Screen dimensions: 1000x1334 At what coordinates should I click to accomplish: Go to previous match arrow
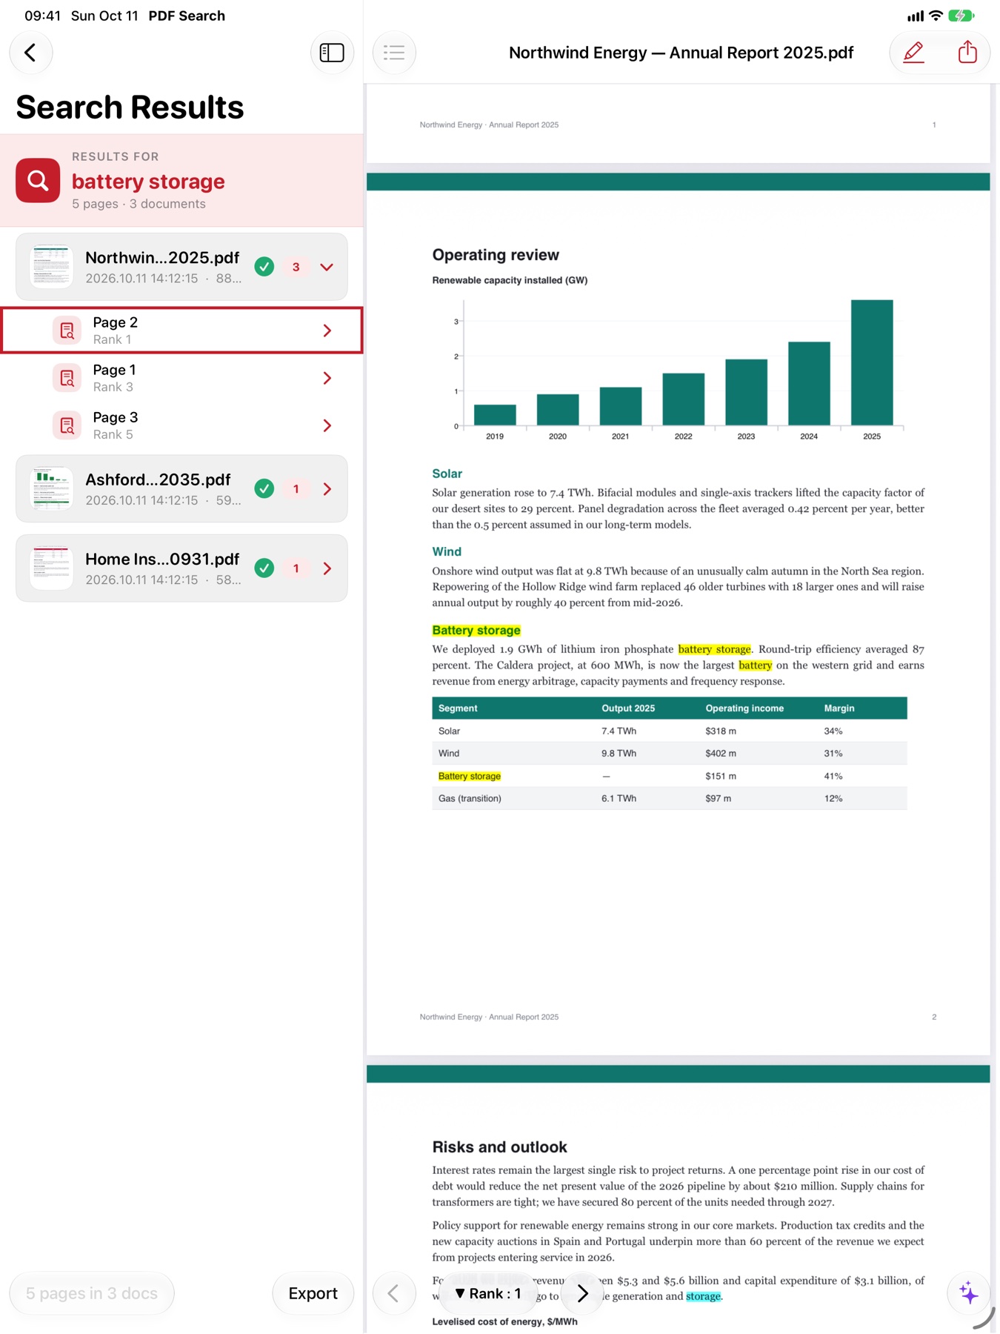coord(393,1293)
